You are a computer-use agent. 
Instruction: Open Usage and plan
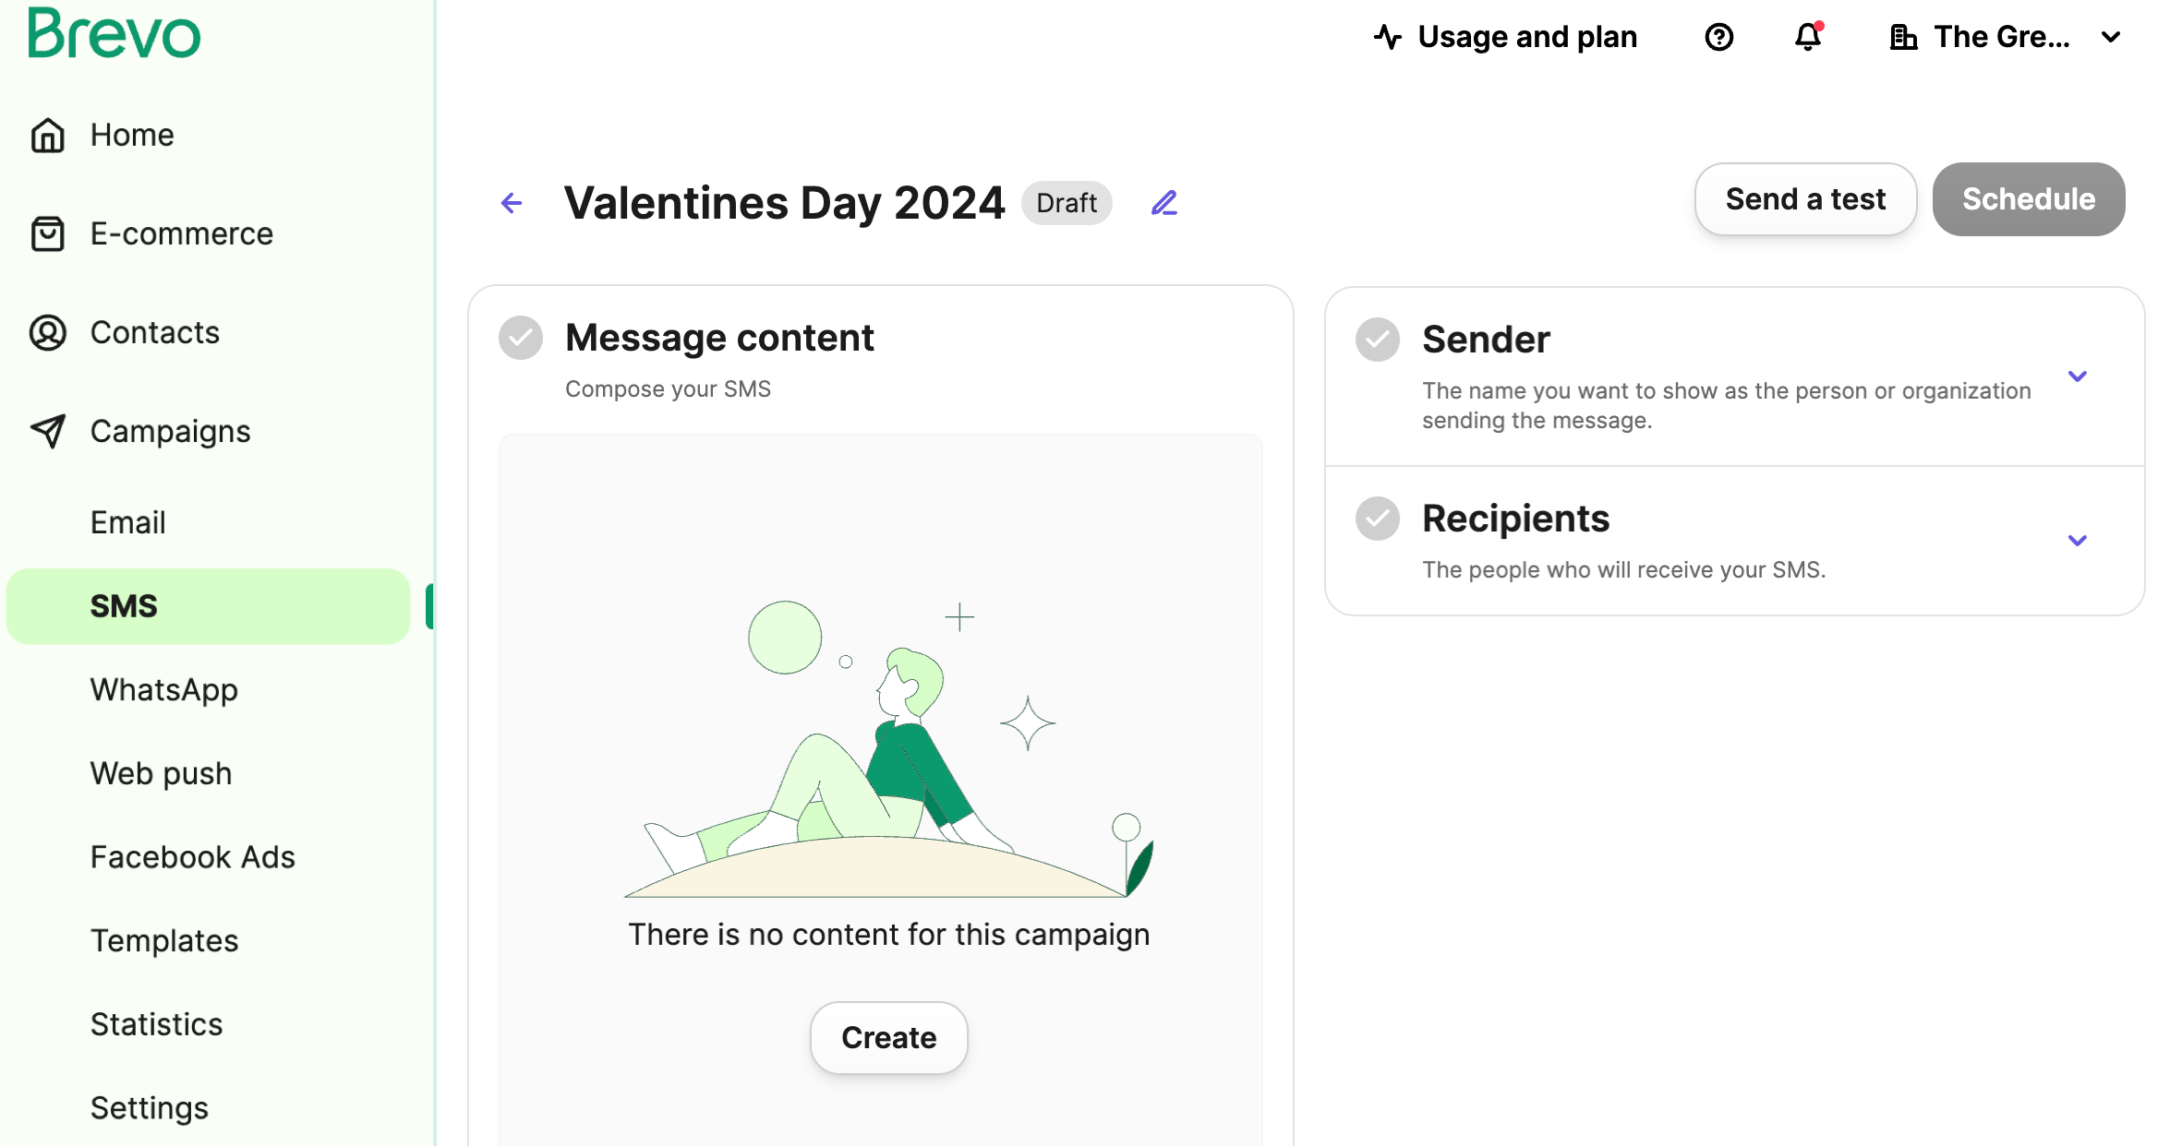[x=1506, y=38]
